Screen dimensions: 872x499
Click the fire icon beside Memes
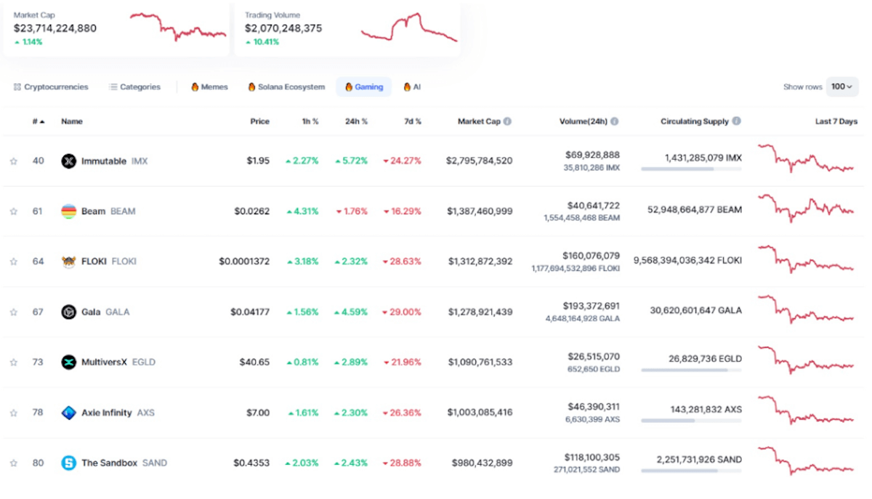point(195,87)
